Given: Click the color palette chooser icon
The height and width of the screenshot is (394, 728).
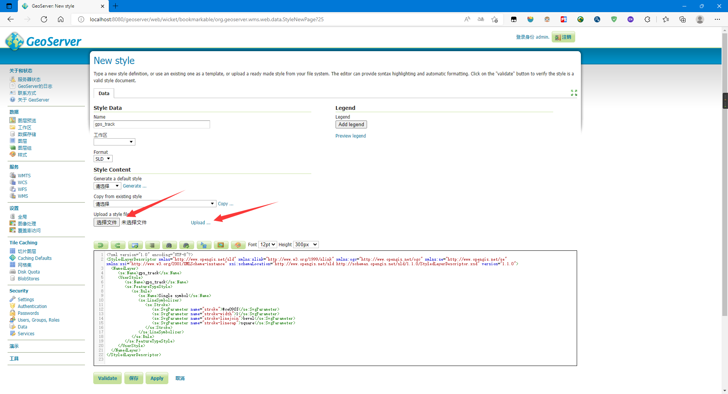Looking at the screenshot, I should [x=238, y=245].
